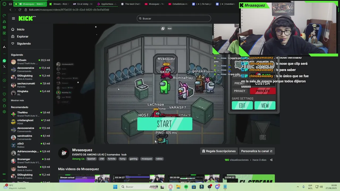Open the 05:20:59 video thumbnail
The image size is (340, 191).
tap(194, 179)
